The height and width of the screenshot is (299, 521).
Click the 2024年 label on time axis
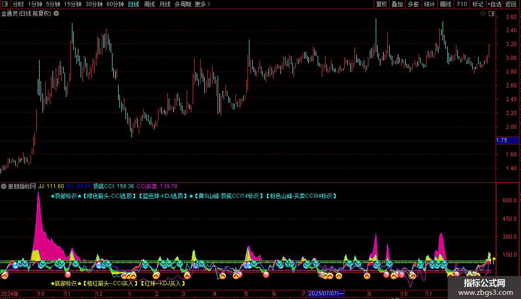10,294
